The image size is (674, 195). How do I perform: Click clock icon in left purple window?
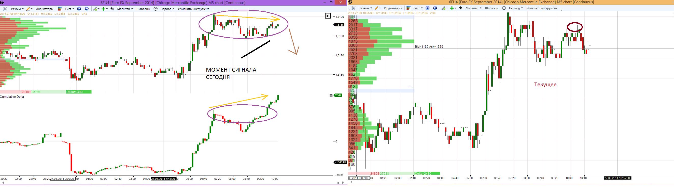(156, 9)
